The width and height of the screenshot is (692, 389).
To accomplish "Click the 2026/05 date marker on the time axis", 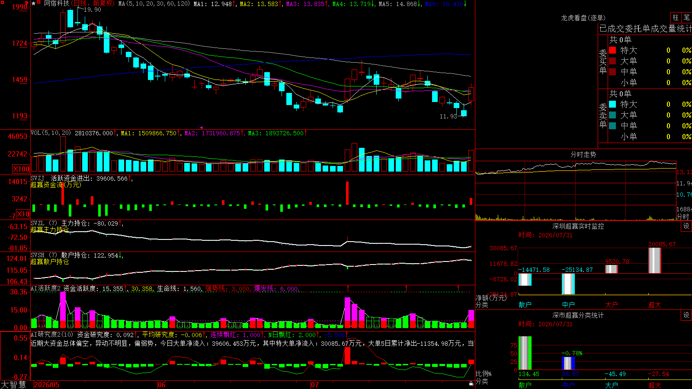I will point(47,385).
